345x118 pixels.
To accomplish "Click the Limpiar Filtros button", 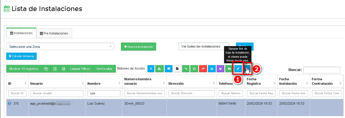I will tap(80, 69).
